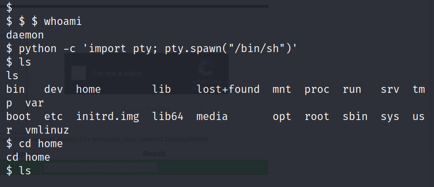This screenshot has width=434, height=187.
Task: Click the "I'm not a robot" label
Action: [x=117, y=73]
